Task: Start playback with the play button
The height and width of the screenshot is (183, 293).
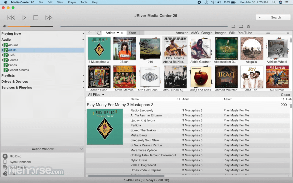Action: (24, 18)
